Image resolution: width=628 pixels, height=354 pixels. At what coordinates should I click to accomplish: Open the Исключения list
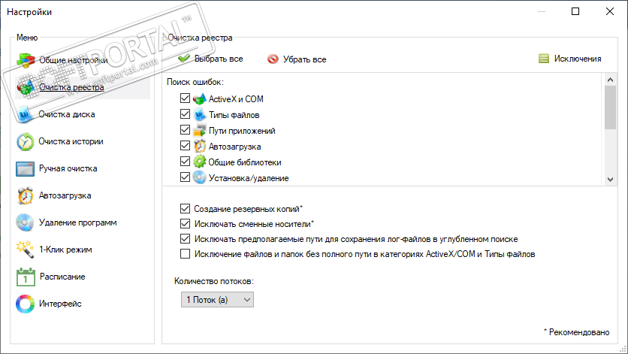pyautogui.click(x=569, y=59)
